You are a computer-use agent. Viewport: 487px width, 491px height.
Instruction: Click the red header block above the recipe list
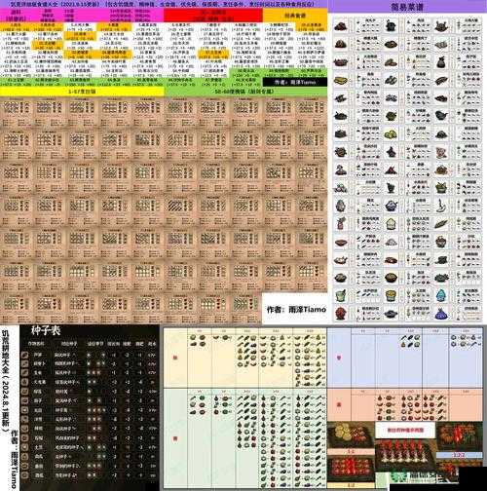(x=213, y=16)
